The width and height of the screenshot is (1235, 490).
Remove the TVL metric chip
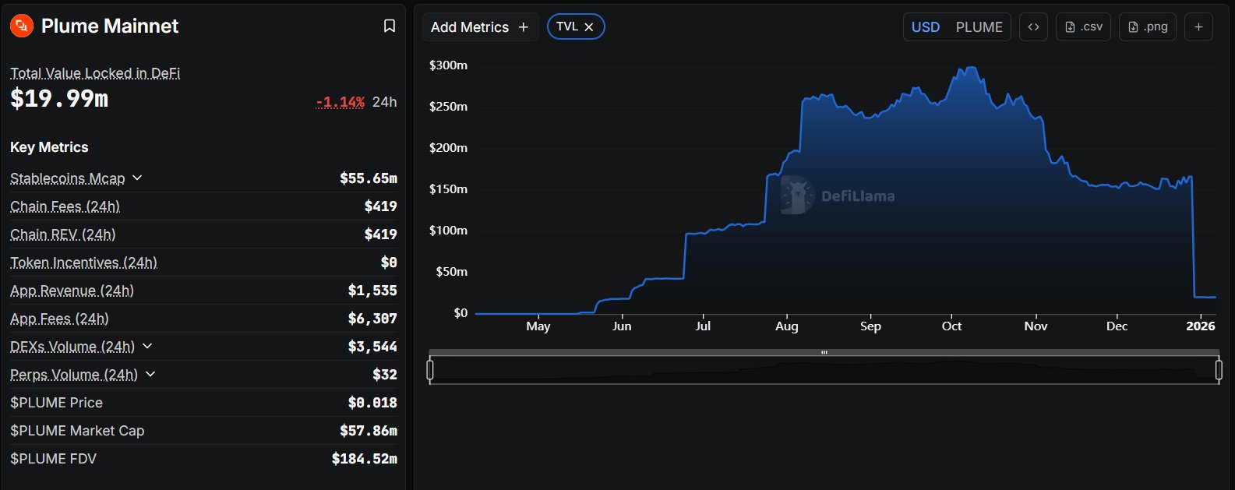589,27
